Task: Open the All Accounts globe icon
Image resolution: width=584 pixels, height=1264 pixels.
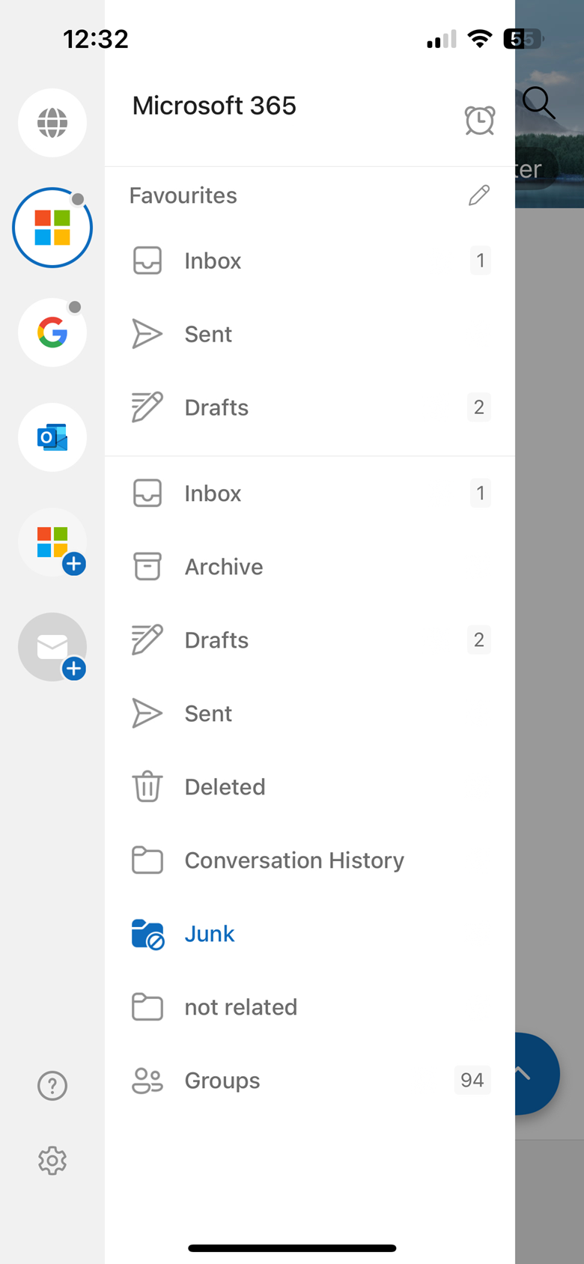Action: (x=52, y=123)
